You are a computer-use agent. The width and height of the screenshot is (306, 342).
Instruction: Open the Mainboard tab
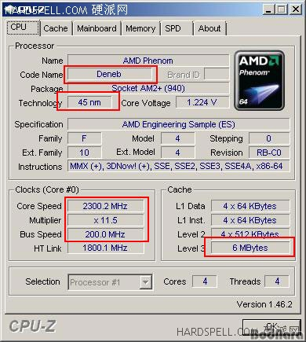click(97, 28)
